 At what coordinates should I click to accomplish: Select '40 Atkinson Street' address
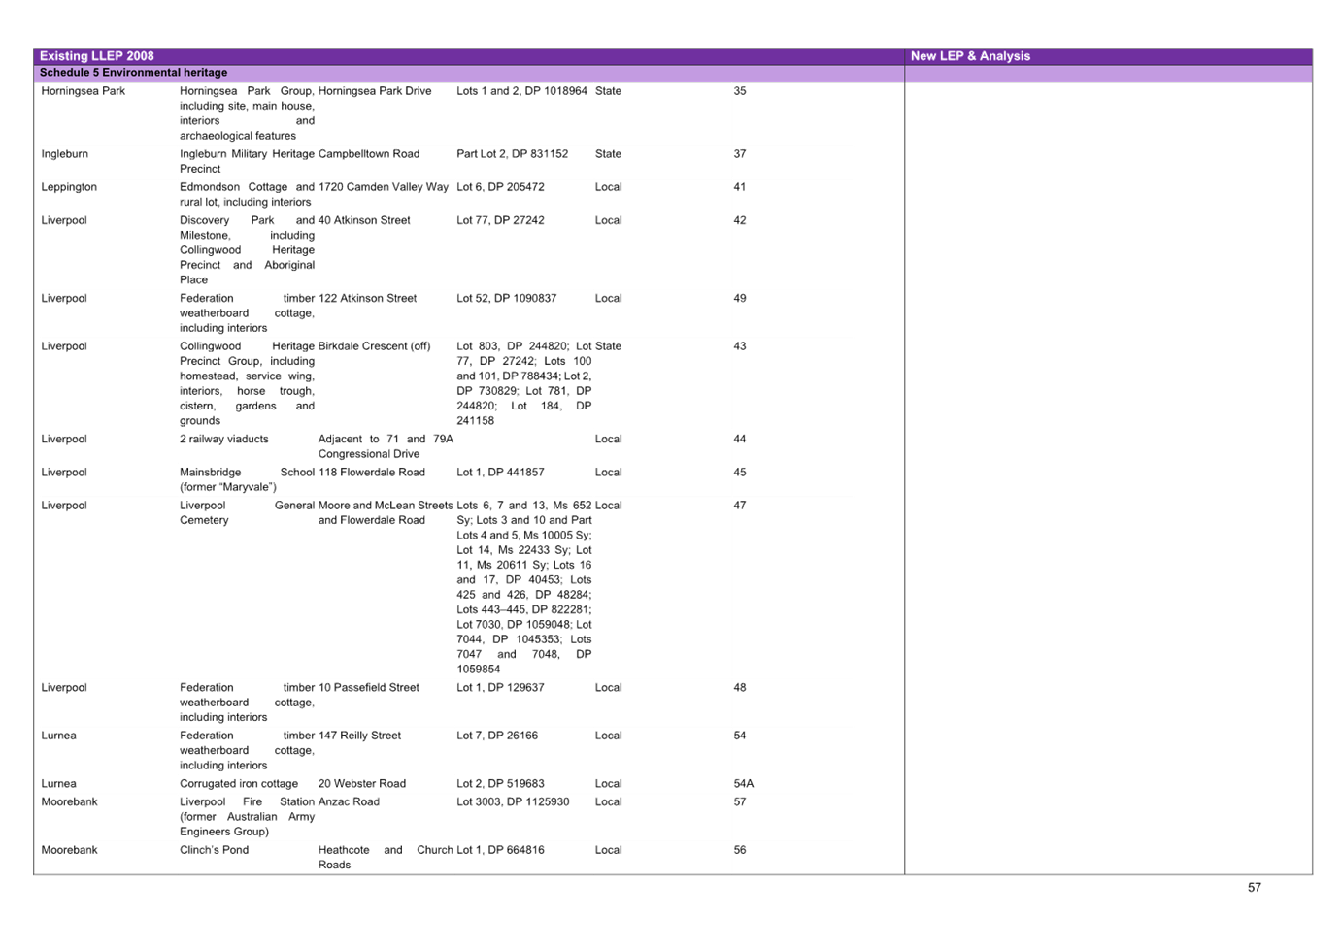click(x=364, y=220)
